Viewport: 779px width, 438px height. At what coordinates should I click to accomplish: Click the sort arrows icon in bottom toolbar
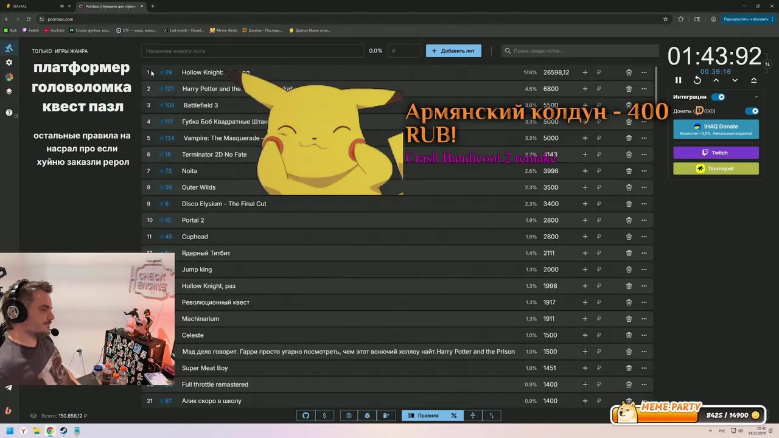pos(492,415)
